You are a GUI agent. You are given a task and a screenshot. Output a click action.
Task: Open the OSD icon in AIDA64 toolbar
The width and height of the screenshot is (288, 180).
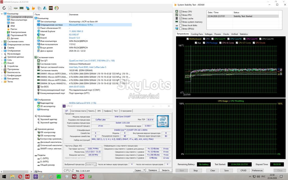point(51,8)
